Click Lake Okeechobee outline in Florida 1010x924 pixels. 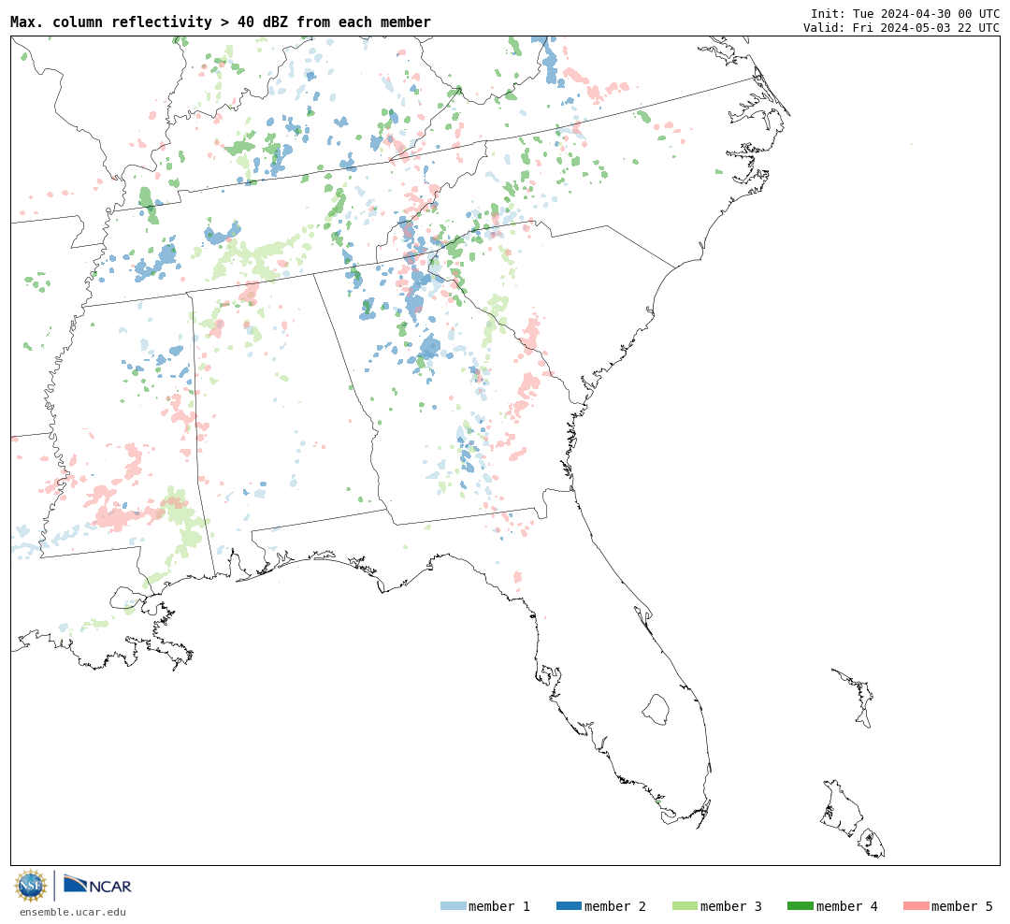coord(656,710)
